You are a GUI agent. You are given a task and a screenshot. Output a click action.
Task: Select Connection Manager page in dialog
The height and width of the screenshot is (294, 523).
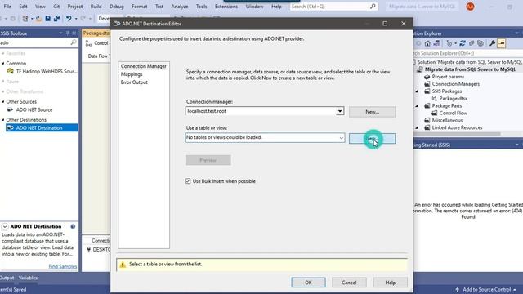pyautogui.click(x=144, y=66)
